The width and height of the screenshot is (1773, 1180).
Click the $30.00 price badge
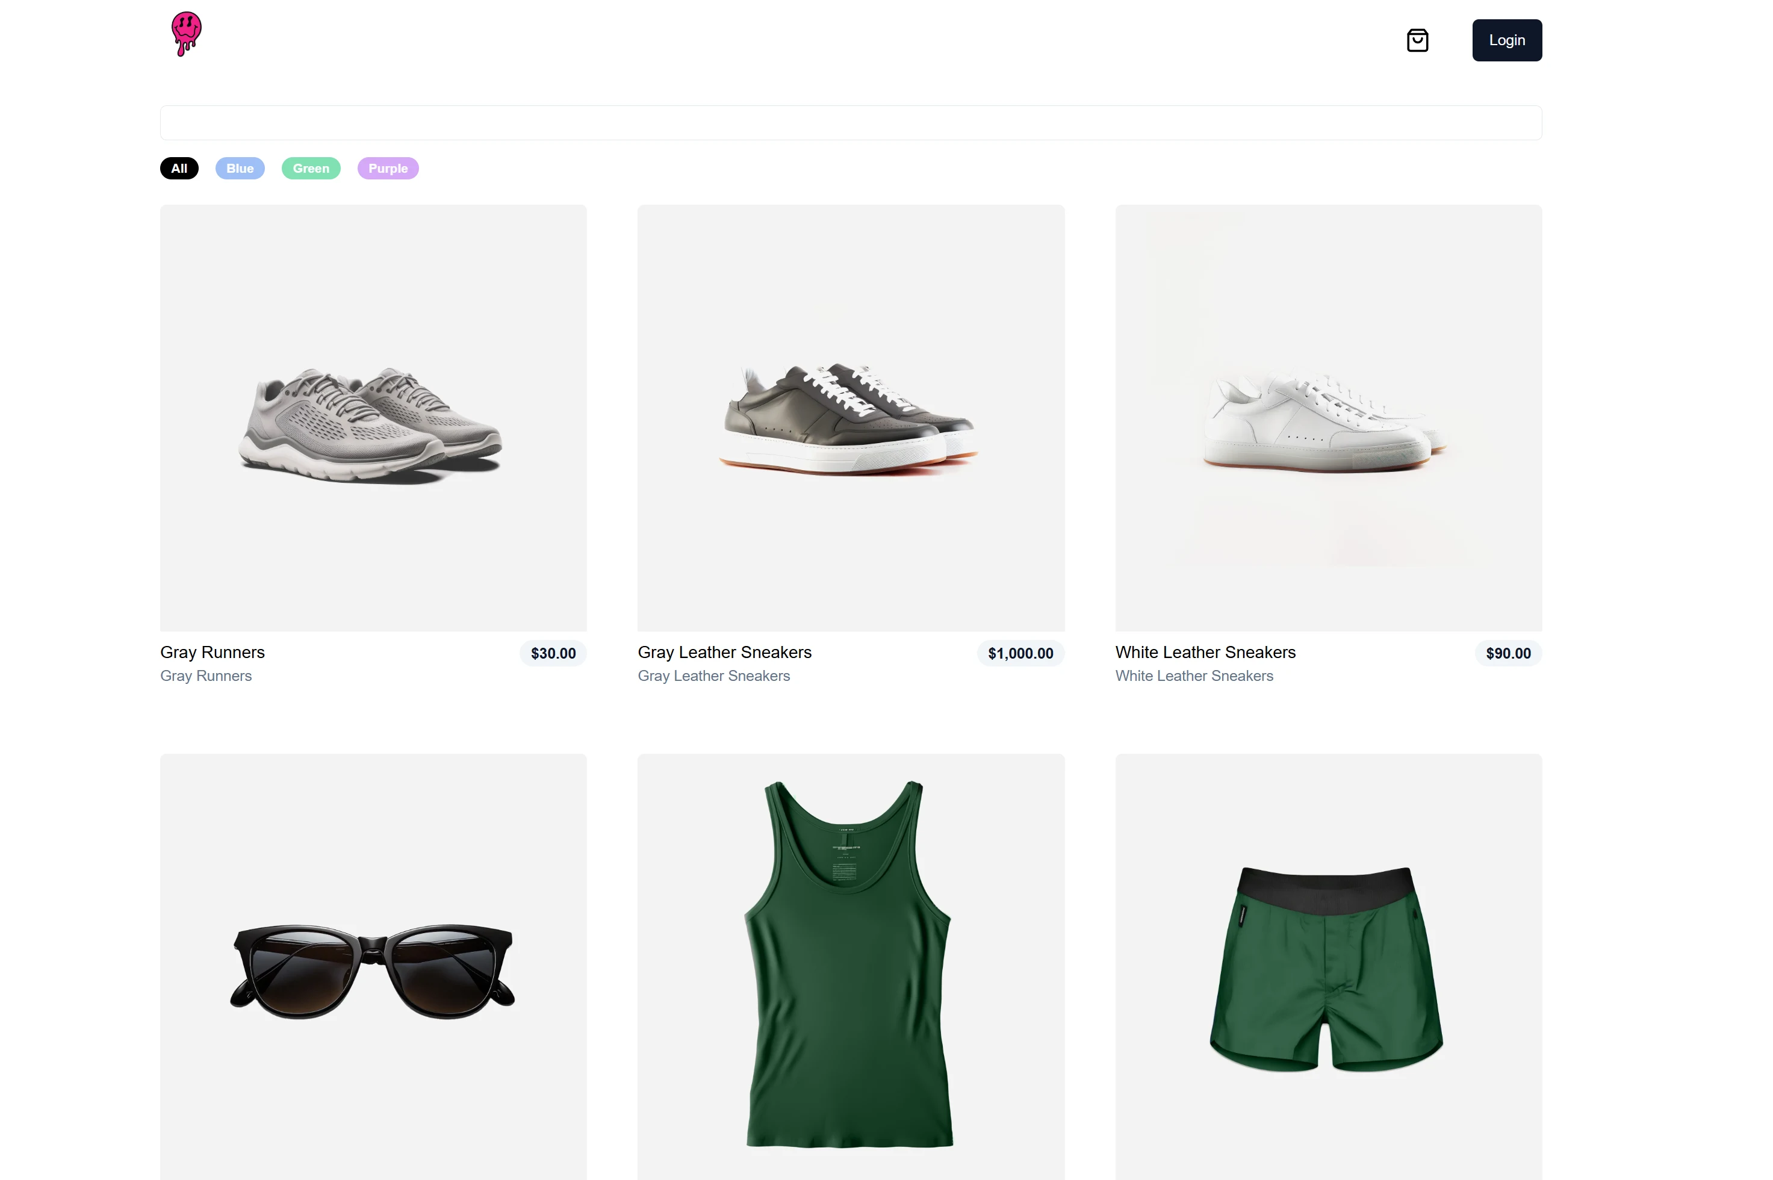coord(553,653)
